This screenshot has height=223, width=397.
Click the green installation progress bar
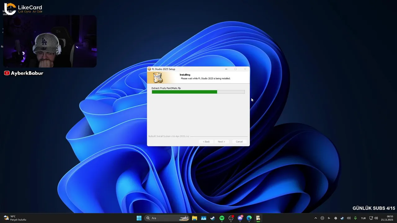point(198,92)
